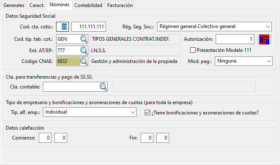This screenshot has width=280, height=165.
Task: Open lookup for Ent. AT/EP field
Action: (84, 50)
